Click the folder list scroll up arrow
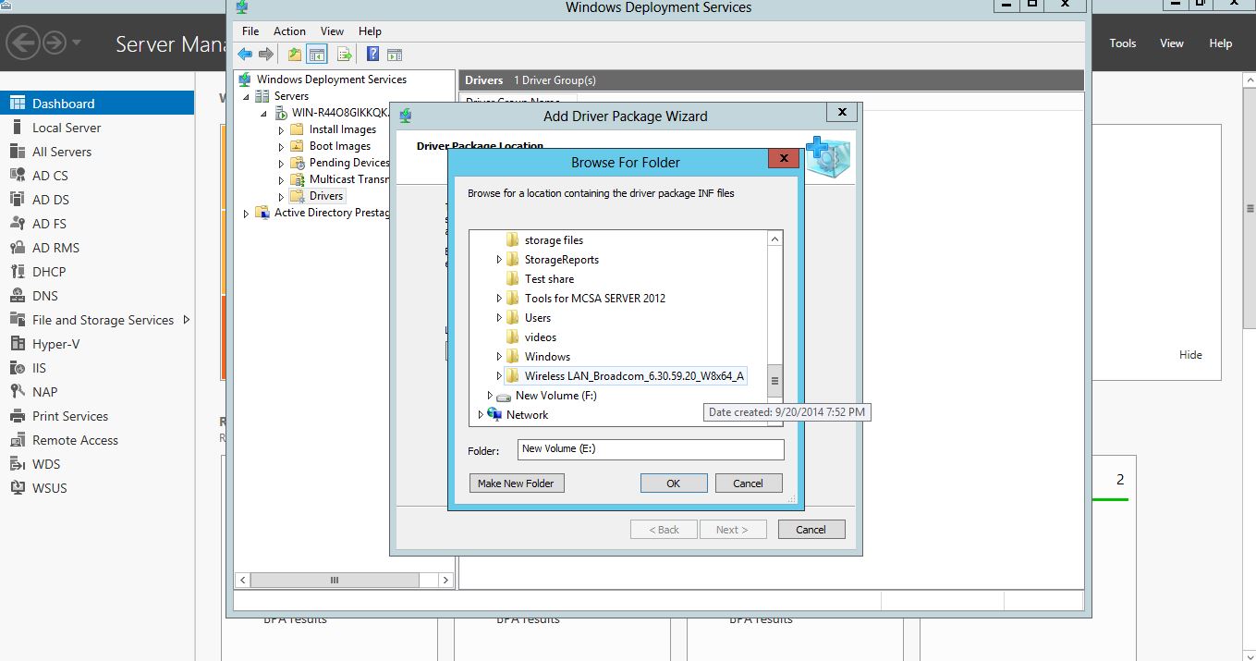The image size is (1256, 661). pos(775,239)
